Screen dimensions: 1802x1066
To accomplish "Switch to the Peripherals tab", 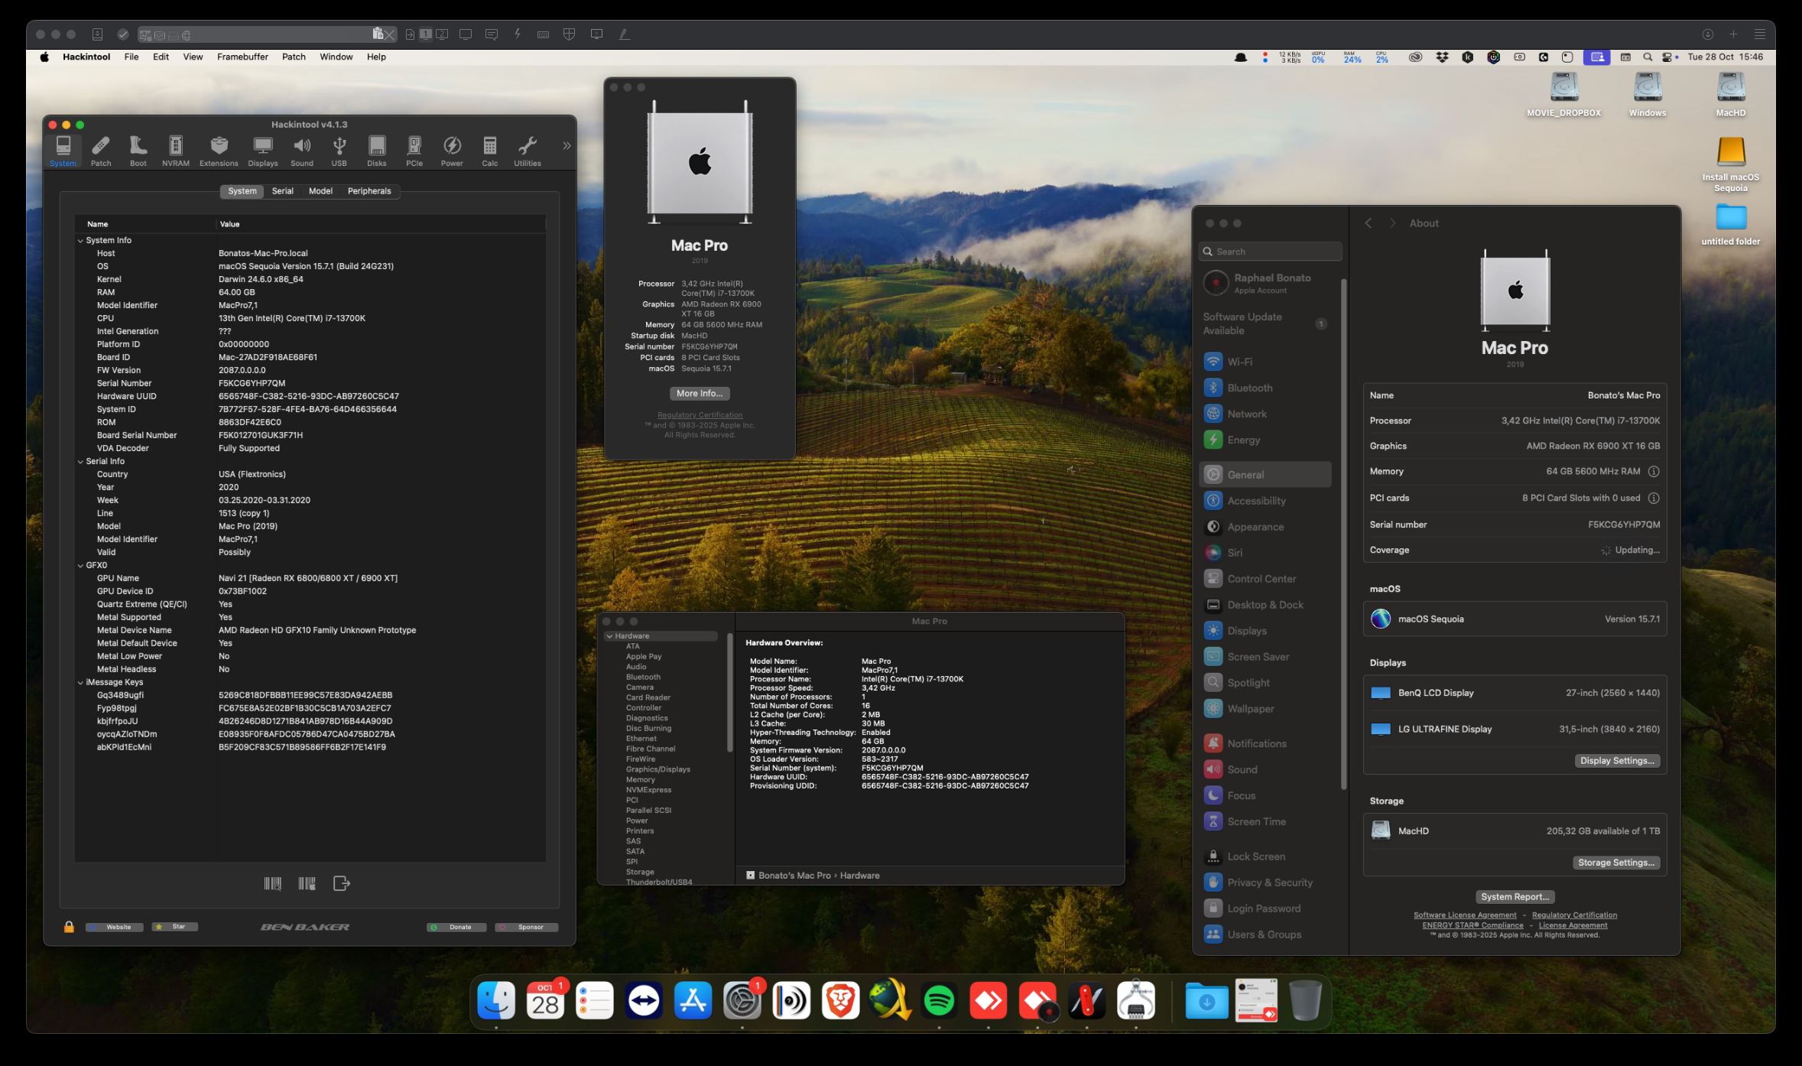I will coord(369,191).
